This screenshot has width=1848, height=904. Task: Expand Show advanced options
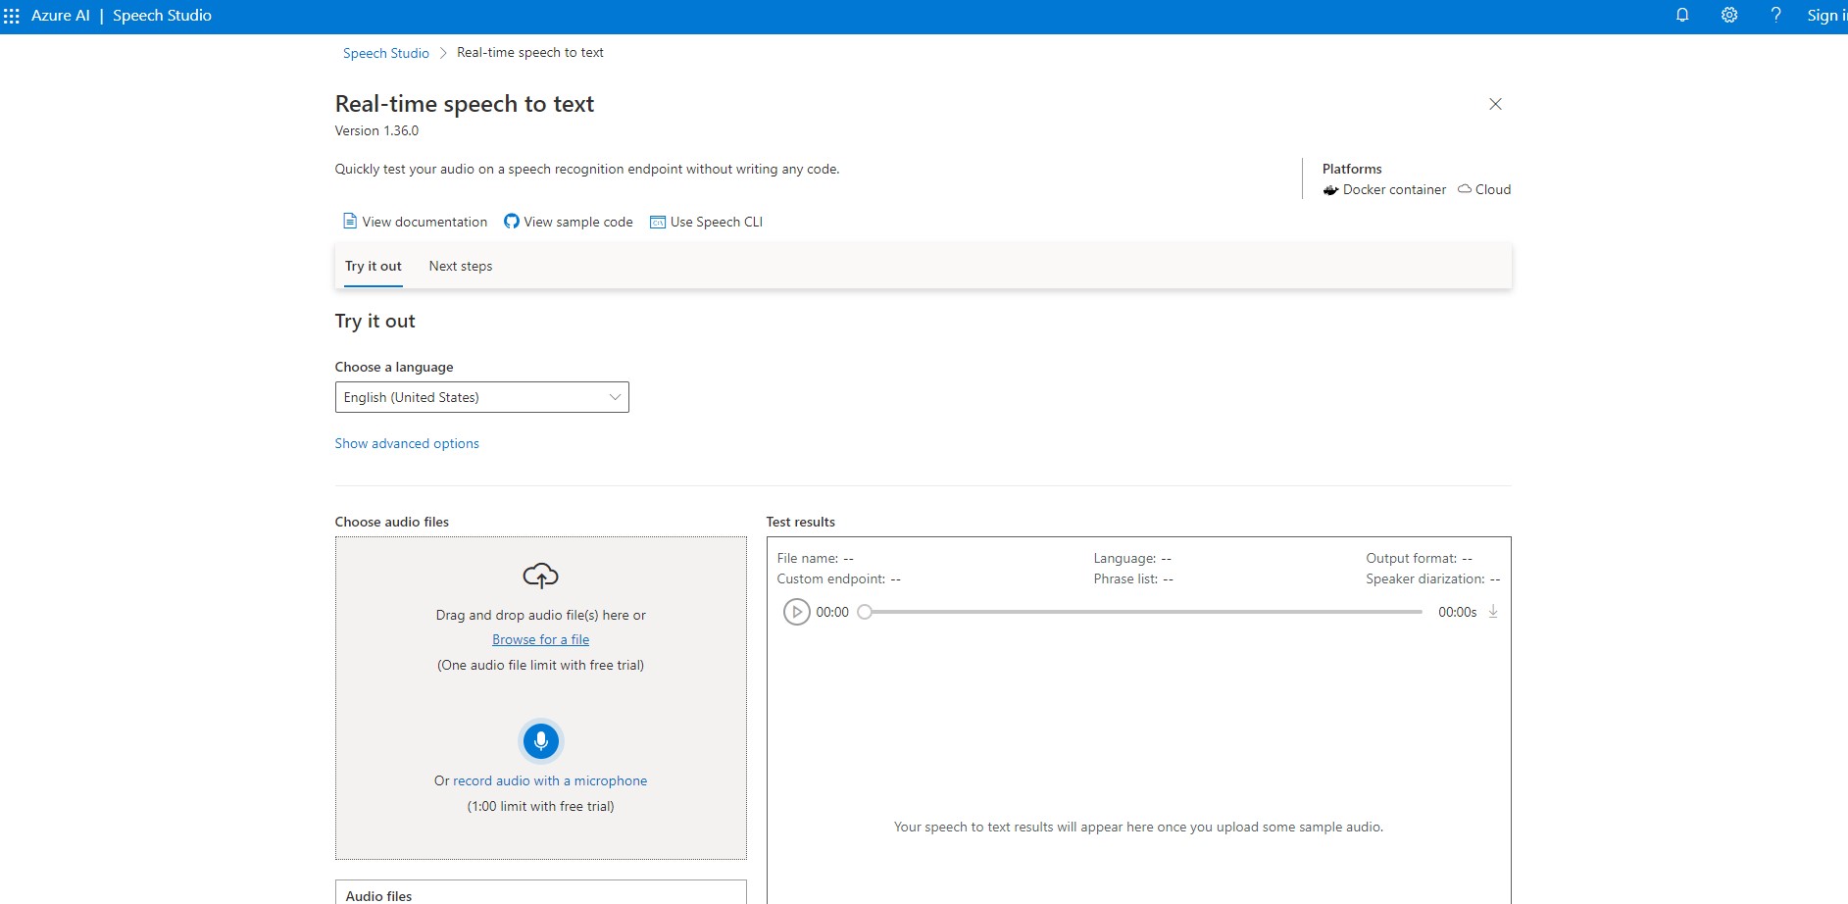[407, 443]
